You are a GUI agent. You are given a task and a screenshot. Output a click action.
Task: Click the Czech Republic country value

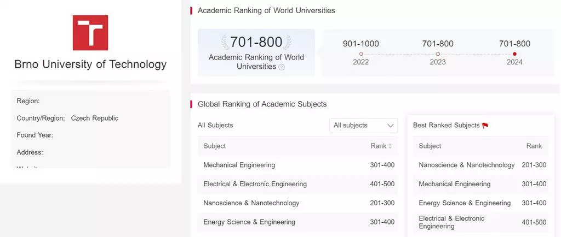coord(95,118)
